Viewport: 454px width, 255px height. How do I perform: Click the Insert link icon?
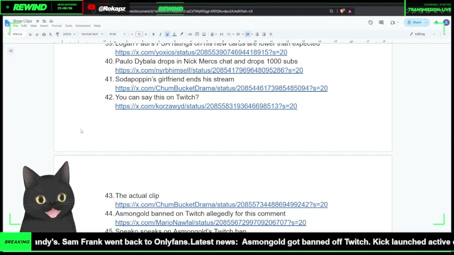click(x=190, y=34)
